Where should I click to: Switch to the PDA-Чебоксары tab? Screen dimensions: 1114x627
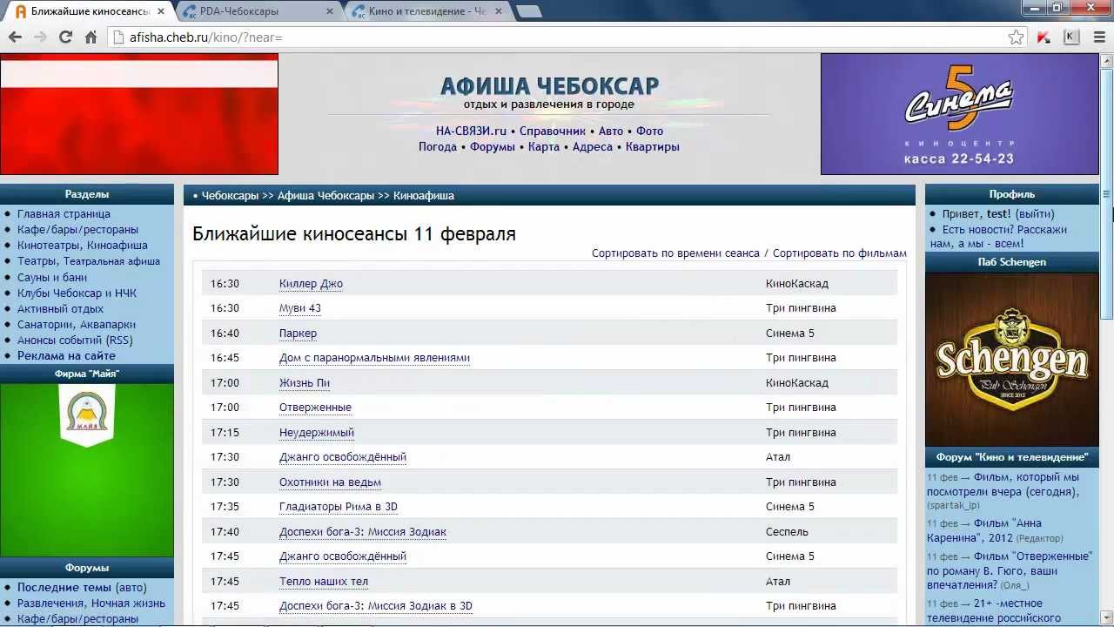257,11
